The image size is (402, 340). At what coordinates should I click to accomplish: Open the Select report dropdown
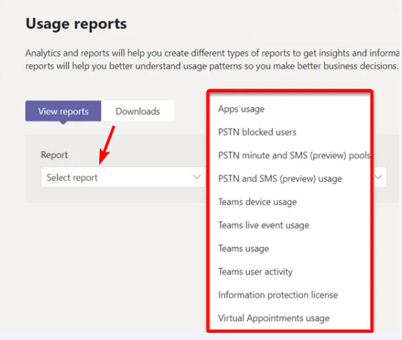pyautogui.click(x=123, y=177)
